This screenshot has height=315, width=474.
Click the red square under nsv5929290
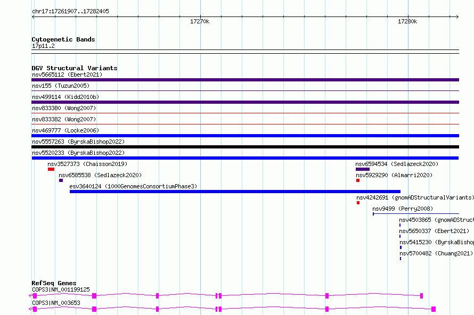(x=358, y=180)
